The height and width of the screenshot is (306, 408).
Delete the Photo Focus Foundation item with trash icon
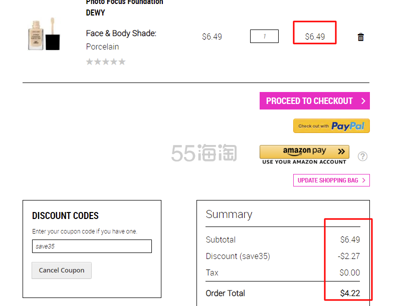click(361, 37)
